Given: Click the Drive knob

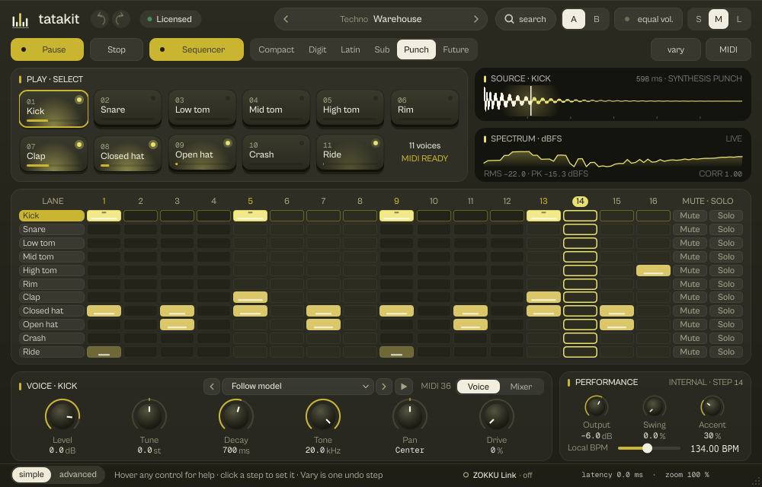Looking at the screenshot, I should (x=497, y=415).
